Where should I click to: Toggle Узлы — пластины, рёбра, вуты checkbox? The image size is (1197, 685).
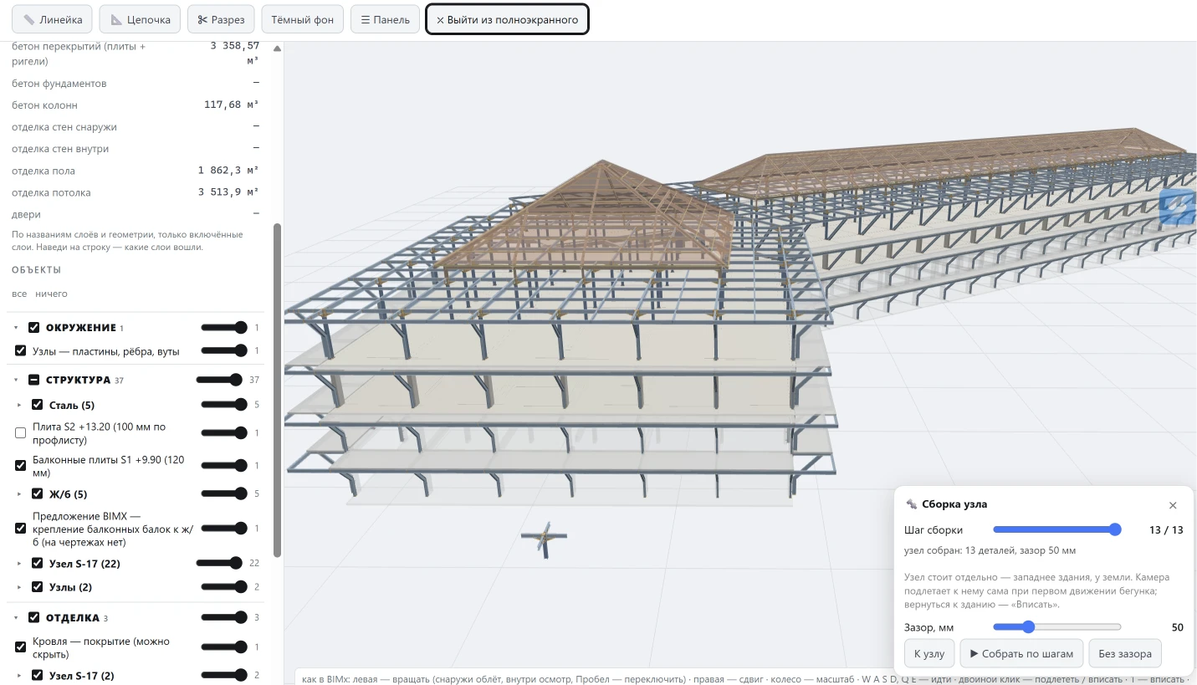click(21, 351)
